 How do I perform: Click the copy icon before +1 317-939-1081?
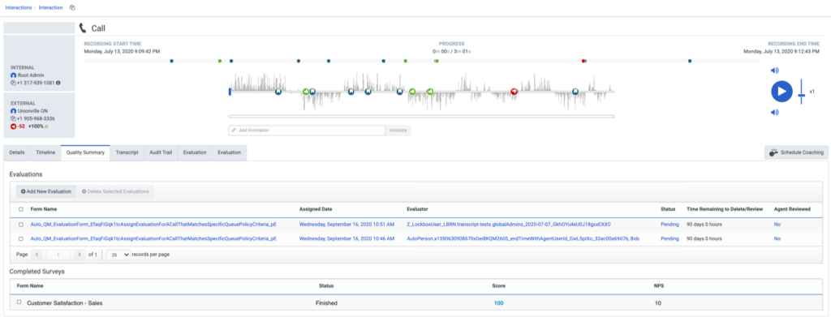13,83
